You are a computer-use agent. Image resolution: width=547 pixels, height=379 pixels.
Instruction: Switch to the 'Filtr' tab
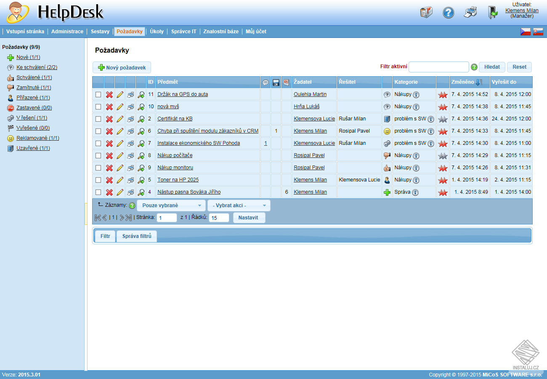pyautogui.click(x=105, y=236)
